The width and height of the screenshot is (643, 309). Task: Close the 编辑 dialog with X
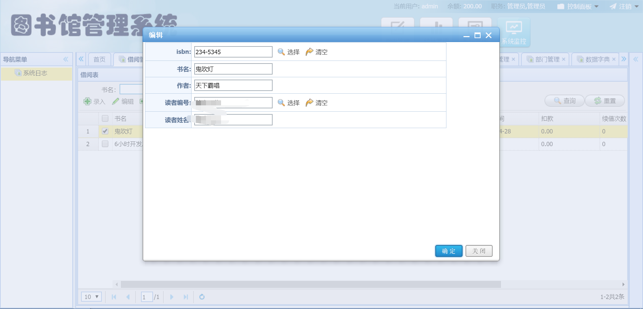point(489,35)
